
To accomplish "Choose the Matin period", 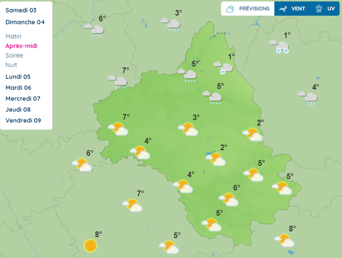I will (x=13, y=36).
